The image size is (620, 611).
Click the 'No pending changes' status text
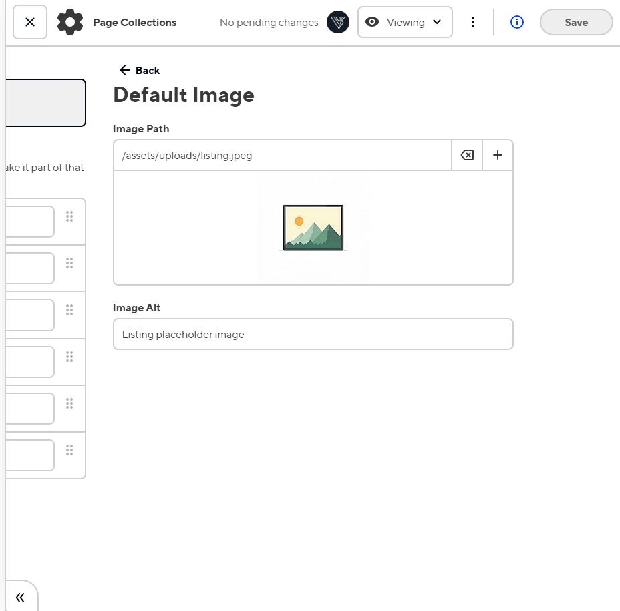click(269, 23)
